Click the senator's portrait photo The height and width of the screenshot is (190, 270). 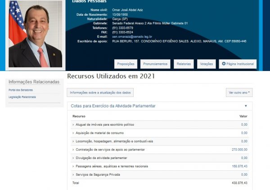coord(36,34)
